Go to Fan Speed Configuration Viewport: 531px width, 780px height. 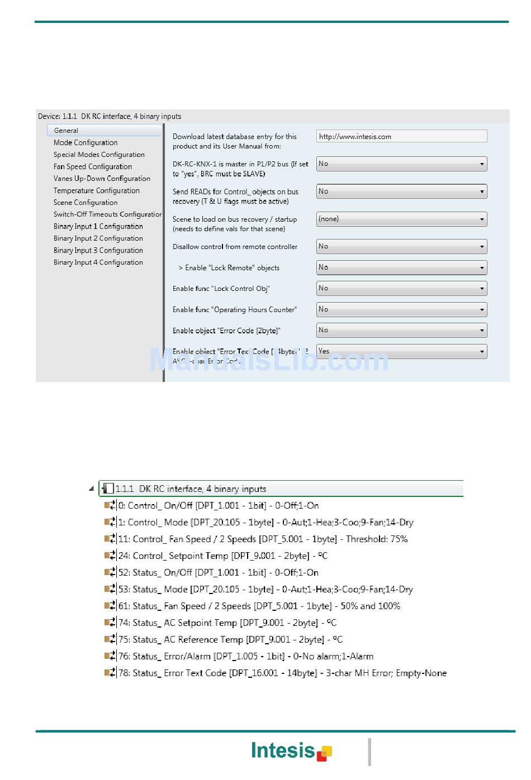tap(93, 166)
